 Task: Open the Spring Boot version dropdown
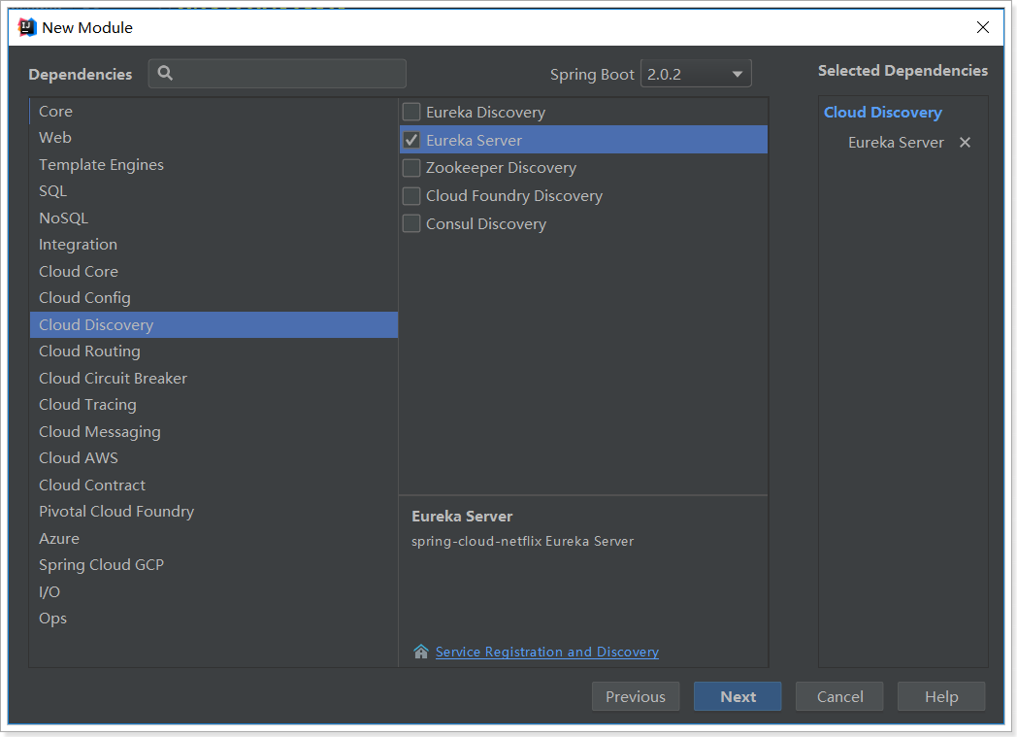[x=696, y=74]
